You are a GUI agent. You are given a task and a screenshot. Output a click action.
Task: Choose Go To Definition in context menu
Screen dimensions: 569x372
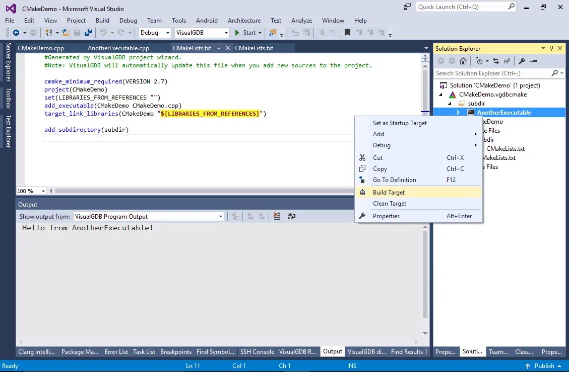coord(419,180)
